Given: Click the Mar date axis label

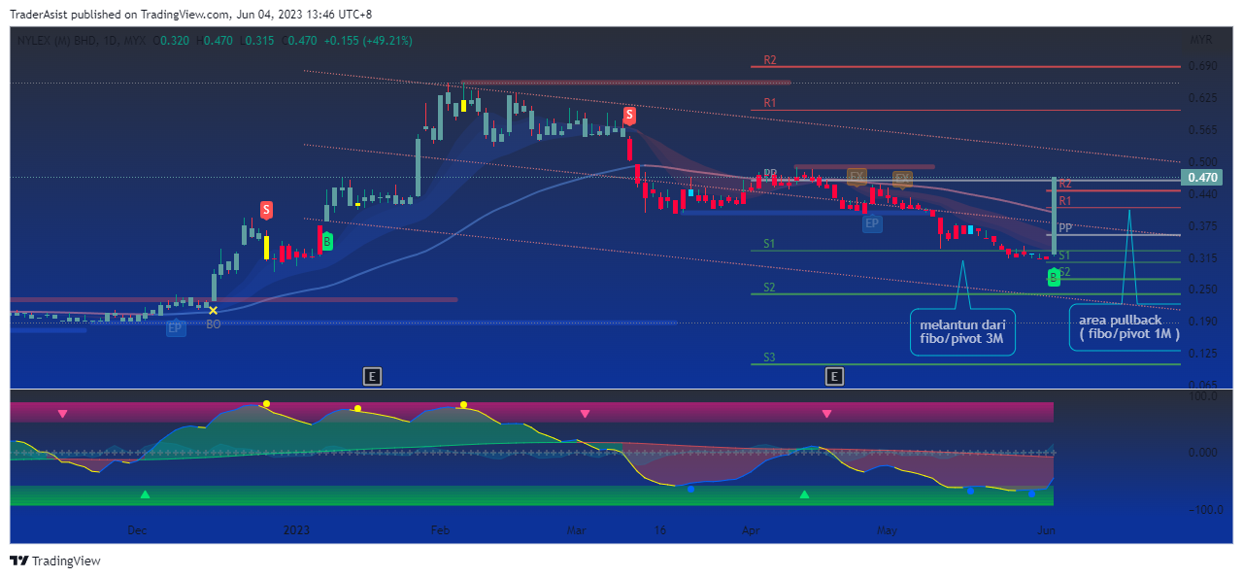Looking at the screenshot, I should 576,531.
